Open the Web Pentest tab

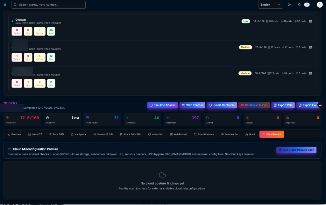coord(178,134)
